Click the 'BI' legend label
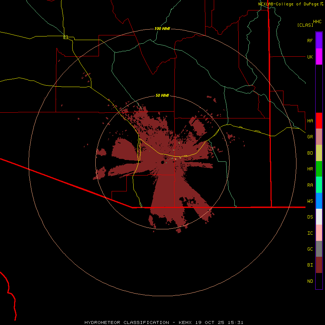 point(310,265)
